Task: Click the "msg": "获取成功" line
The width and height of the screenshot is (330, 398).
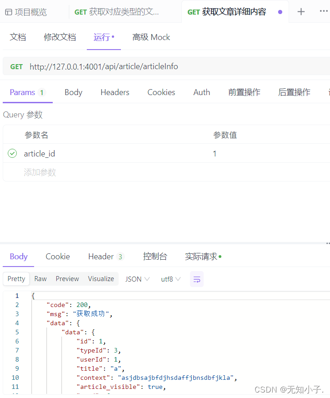Action: (80, 314)
